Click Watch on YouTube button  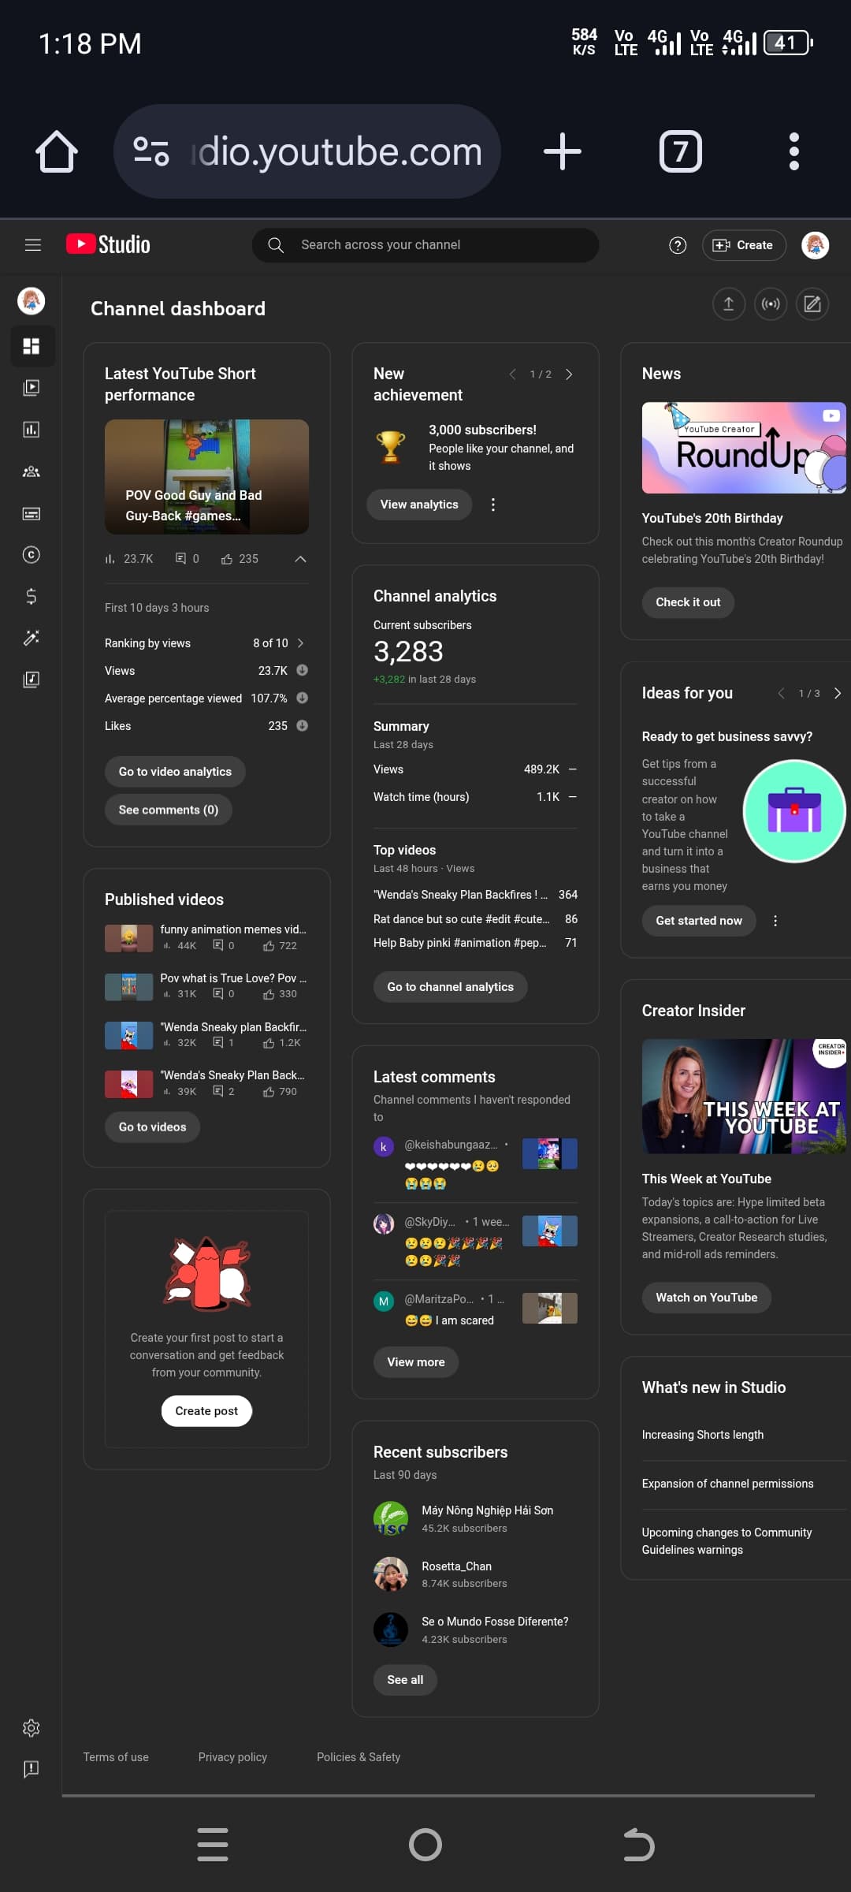coord(706,1298)
